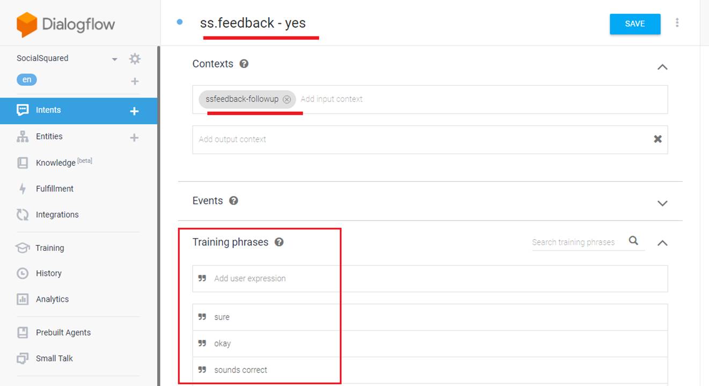Open Fulfillment in the sidebar
This screenshot has height=386, width=709.
pos(54,189)
